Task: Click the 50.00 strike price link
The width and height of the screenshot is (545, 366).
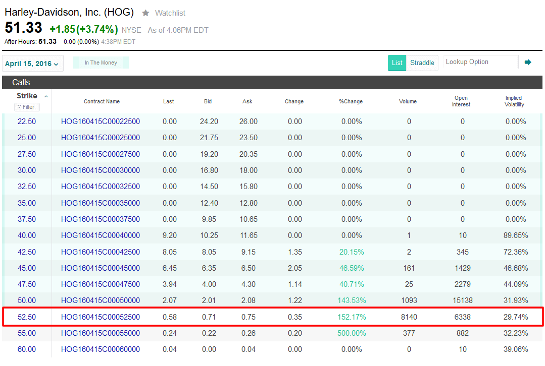Action: click(x=27, y=300)
